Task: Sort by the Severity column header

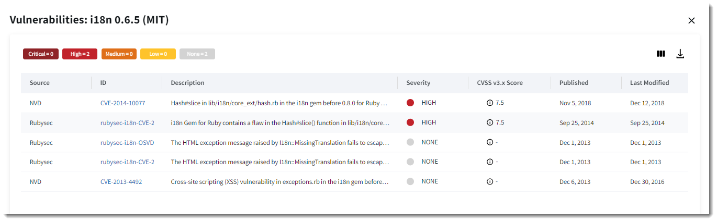Action: coord(418,83)
